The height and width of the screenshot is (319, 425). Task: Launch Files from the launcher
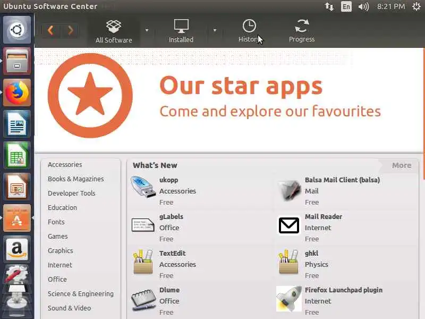(x=17, y=61)
